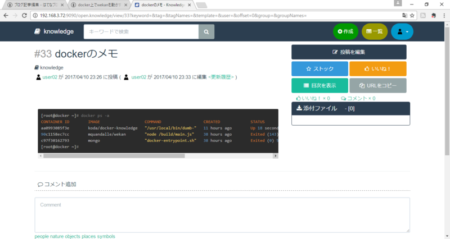This screenshot has width=450, height=239.
Task: Open first user02 author link
Action: (x=50, y=77)
